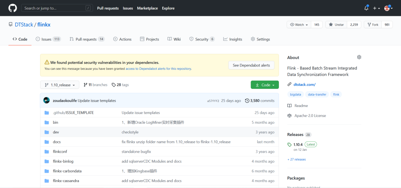
Task: Open the plus create-new menu
Action: (x=376, y=8)
